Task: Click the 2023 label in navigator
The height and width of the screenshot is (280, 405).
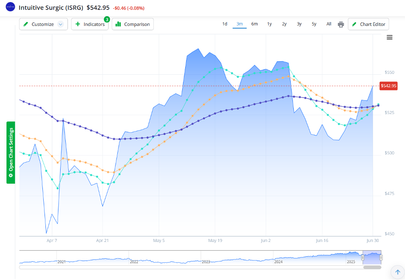Action: coord(206,262)
